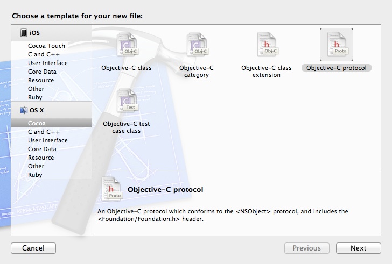This screenshot has width=392, height=264.
Task: Click the Previous button
Action: click(x=307, y=248)
